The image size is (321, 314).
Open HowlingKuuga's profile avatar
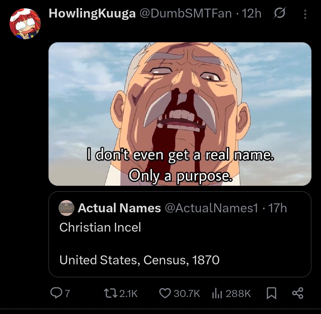pos(25,24)
